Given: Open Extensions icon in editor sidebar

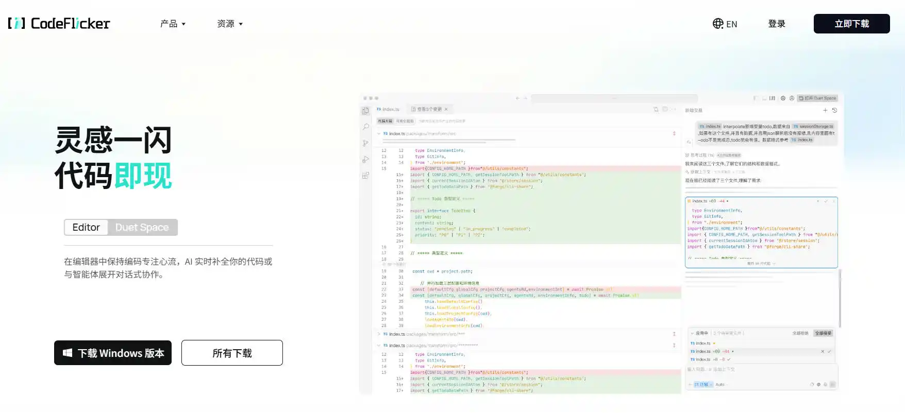Looking at the screenshot, I should click(365, 176).
